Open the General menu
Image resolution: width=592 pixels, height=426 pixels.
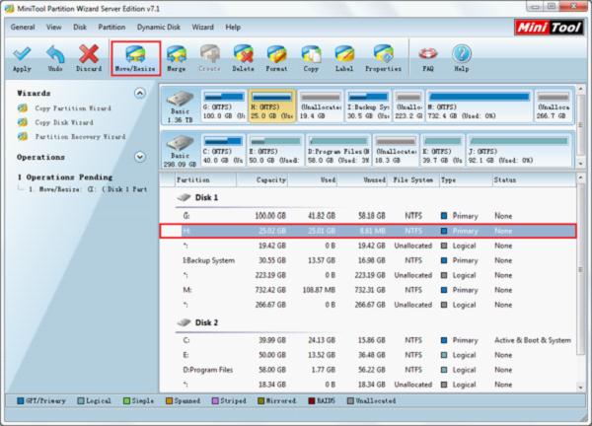[23, 28]
